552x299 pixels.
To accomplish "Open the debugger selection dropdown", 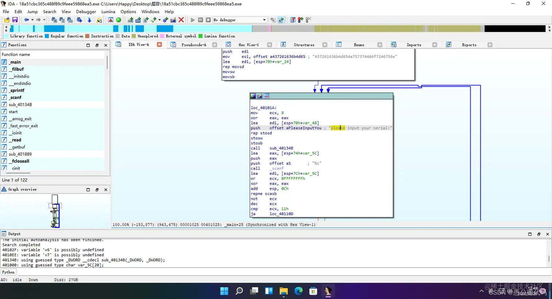I will [240, 20].
